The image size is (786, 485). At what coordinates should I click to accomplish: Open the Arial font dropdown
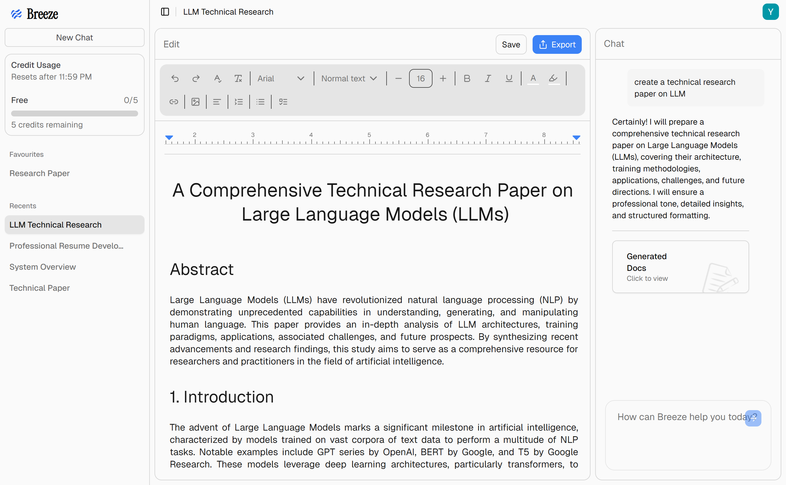pyautogui.click(x=281, y=79)
